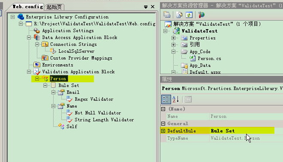
Task: Collapse the App_Code folder node
Action: click(x=174, y=51)
